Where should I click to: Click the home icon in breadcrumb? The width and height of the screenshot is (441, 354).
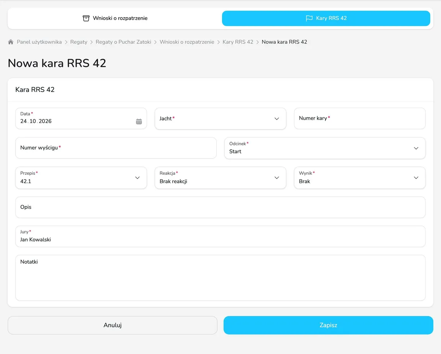tap(11, 42)
